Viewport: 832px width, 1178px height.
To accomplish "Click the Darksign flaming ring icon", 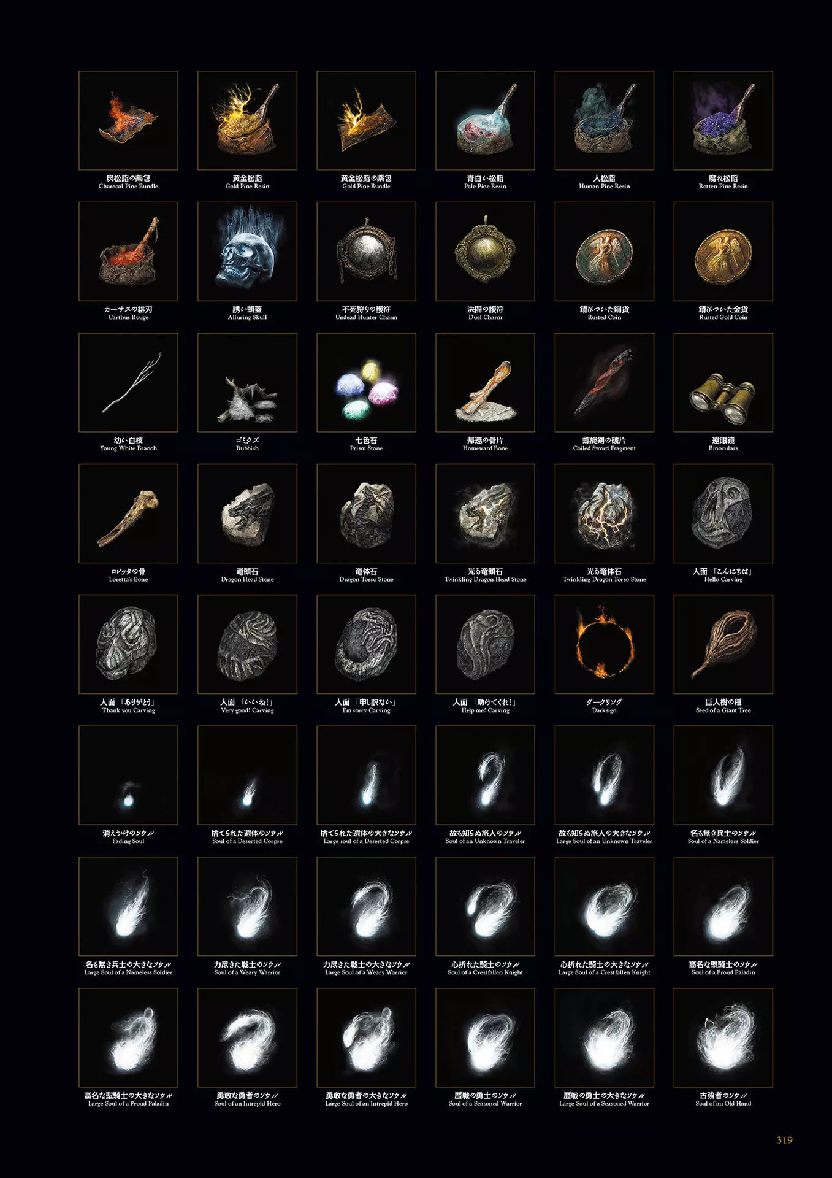I will tap(604, 644).
